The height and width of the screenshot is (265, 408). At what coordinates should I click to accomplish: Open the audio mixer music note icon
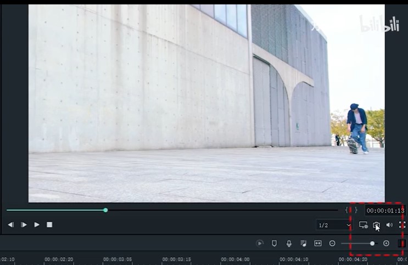(303, 243)
